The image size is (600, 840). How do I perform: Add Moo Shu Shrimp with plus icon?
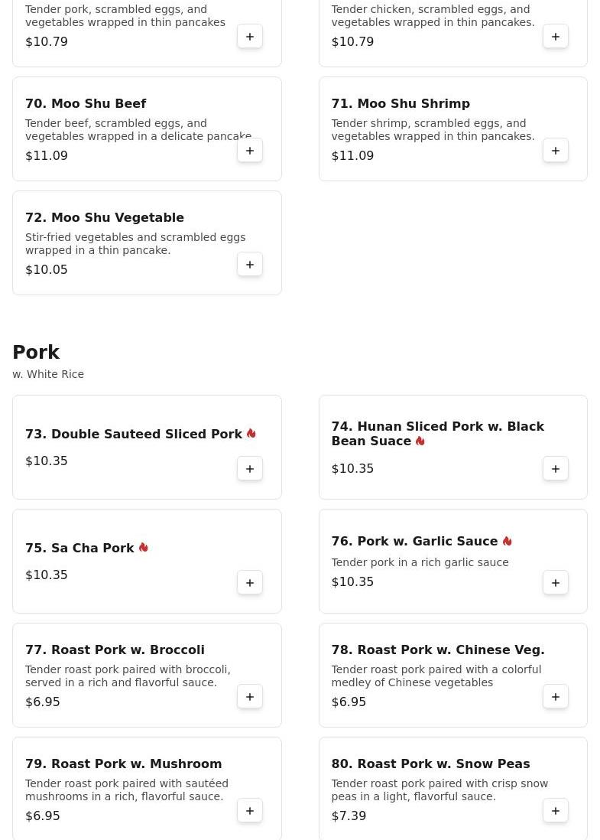[x=556, y=151]
